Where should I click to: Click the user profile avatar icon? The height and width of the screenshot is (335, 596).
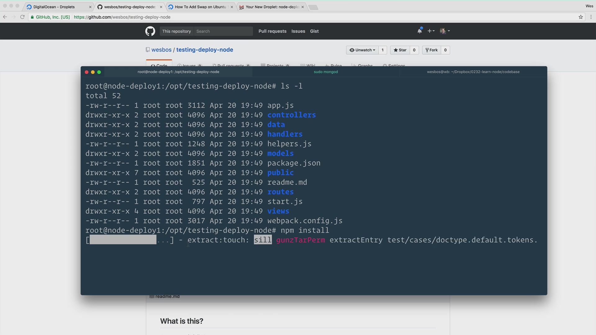pyautogui.click(x=443, y=31)
